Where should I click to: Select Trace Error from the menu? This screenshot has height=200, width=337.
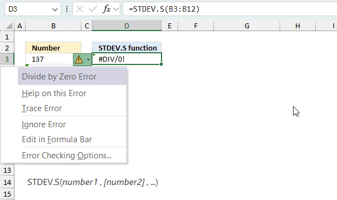click(x=42, y=108)
